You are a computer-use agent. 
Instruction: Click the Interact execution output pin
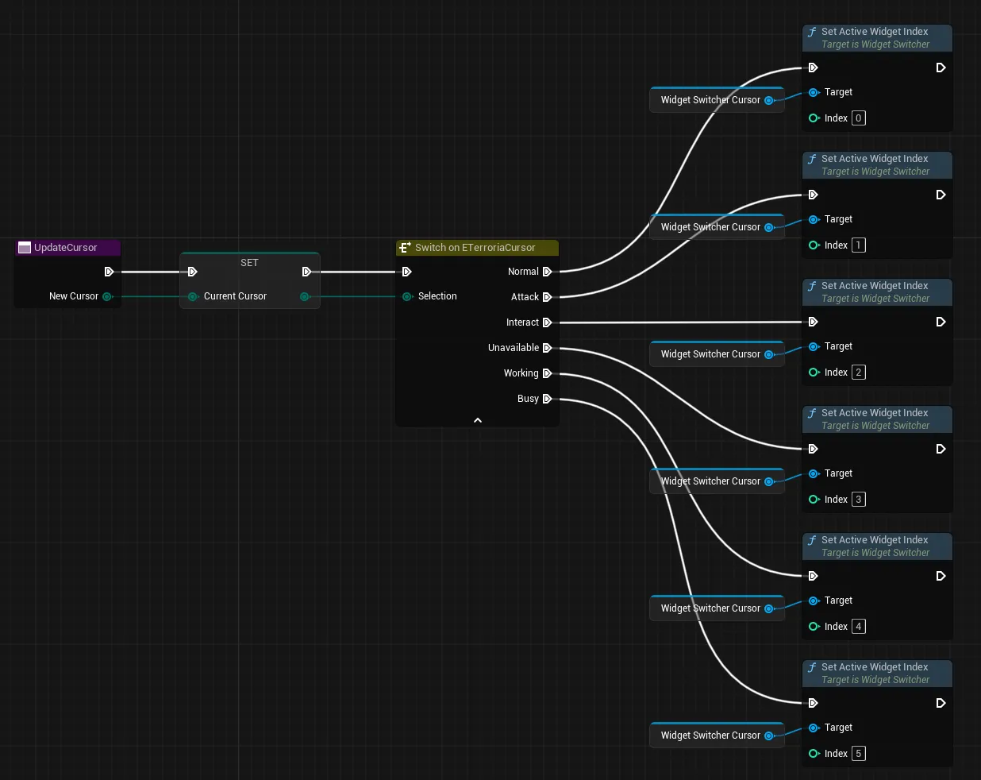tap(547, 322)
